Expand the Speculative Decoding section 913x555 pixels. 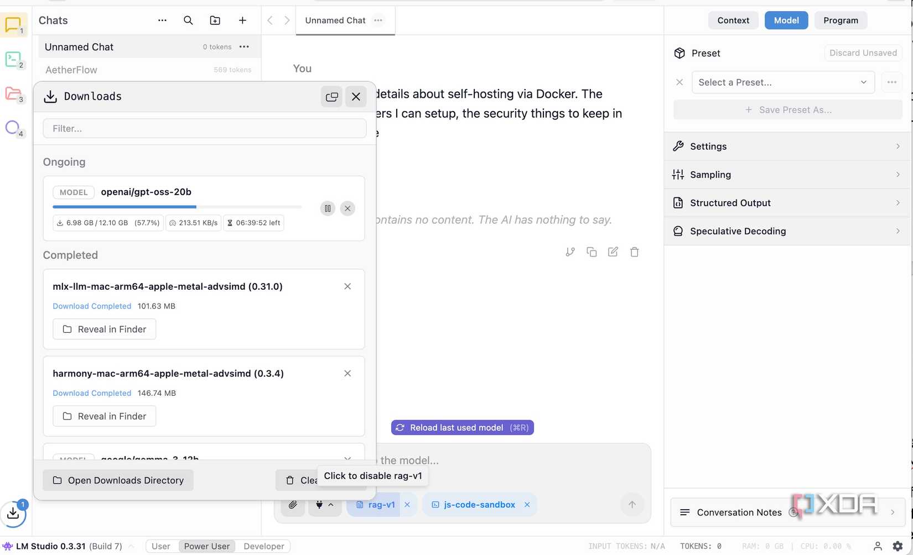click(788, 231)
